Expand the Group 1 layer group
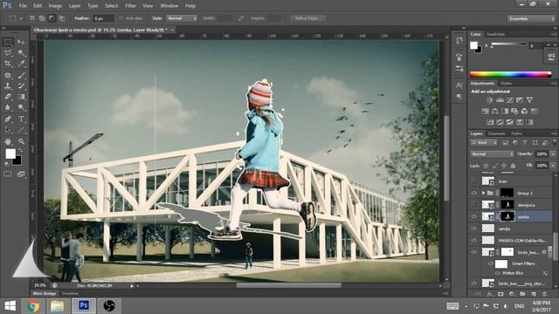Image resolution: width=559 pixels, height=314 pixels. (x=483, y=193)
